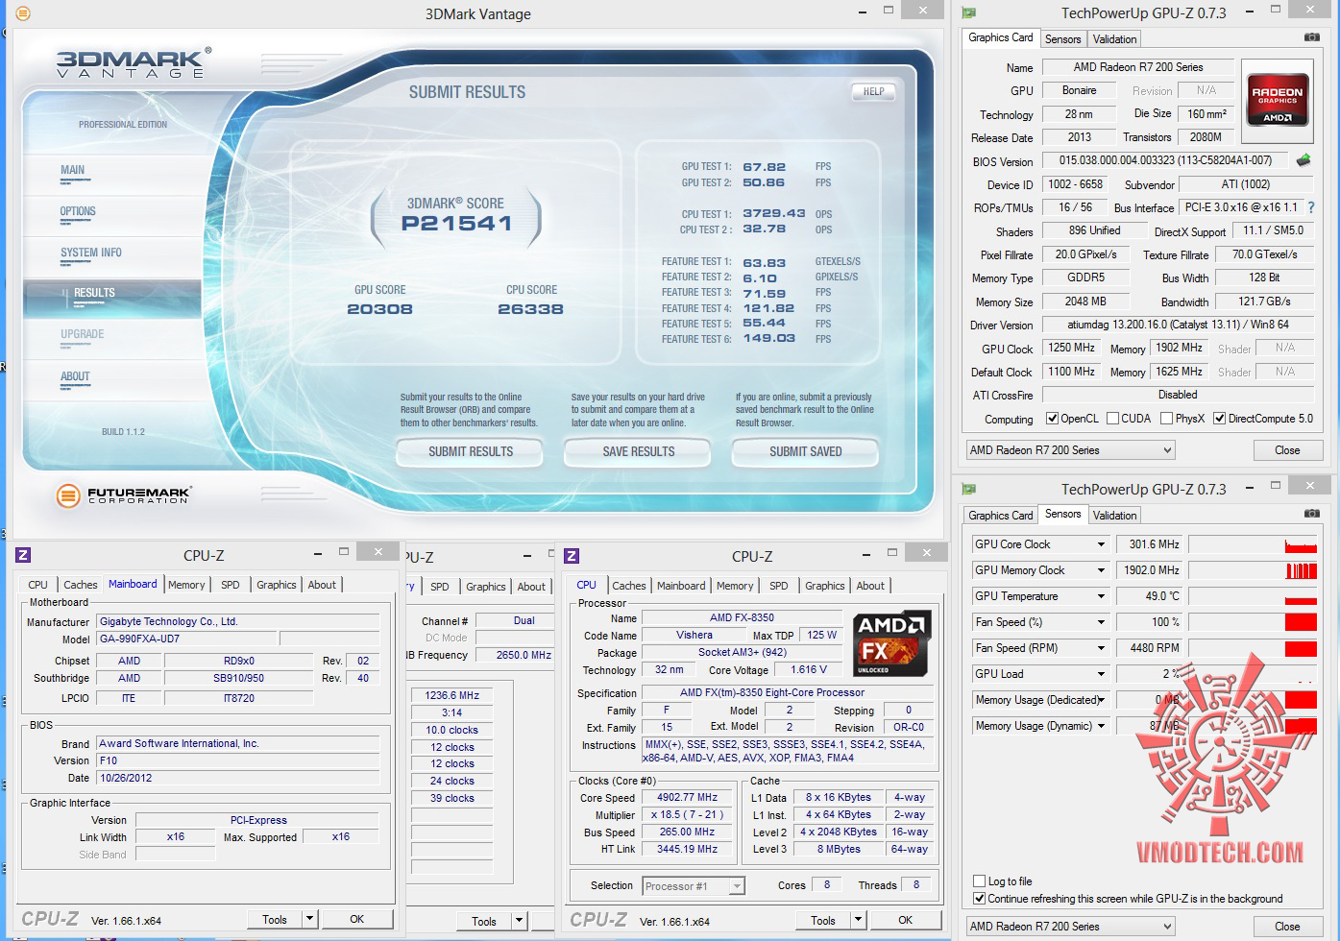Open the Bus Interface question mark help
This screenshot has width=1340, height=941.
coord(1310,207)
